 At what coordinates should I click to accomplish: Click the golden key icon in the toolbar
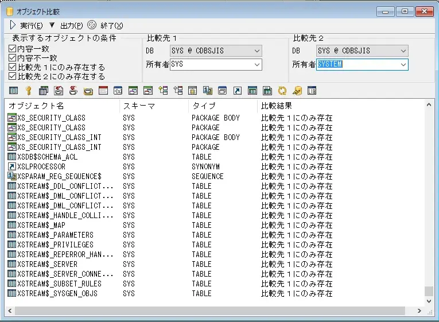(x=28, y=91)
